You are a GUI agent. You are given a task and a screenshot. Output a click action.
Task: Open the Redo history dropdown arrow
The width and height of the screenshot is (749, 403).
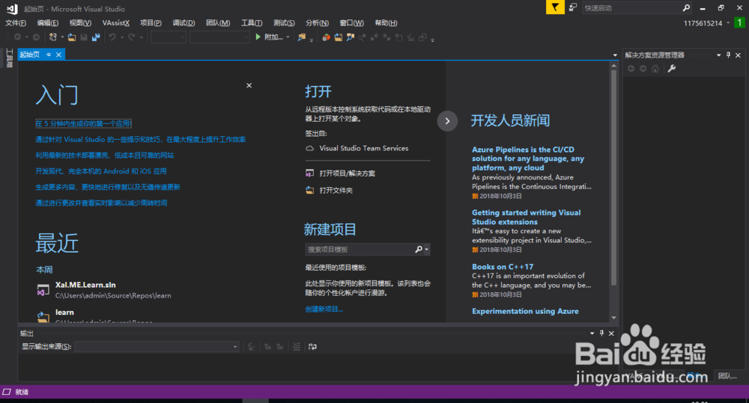pyautogui.click(x=142, y=37)
